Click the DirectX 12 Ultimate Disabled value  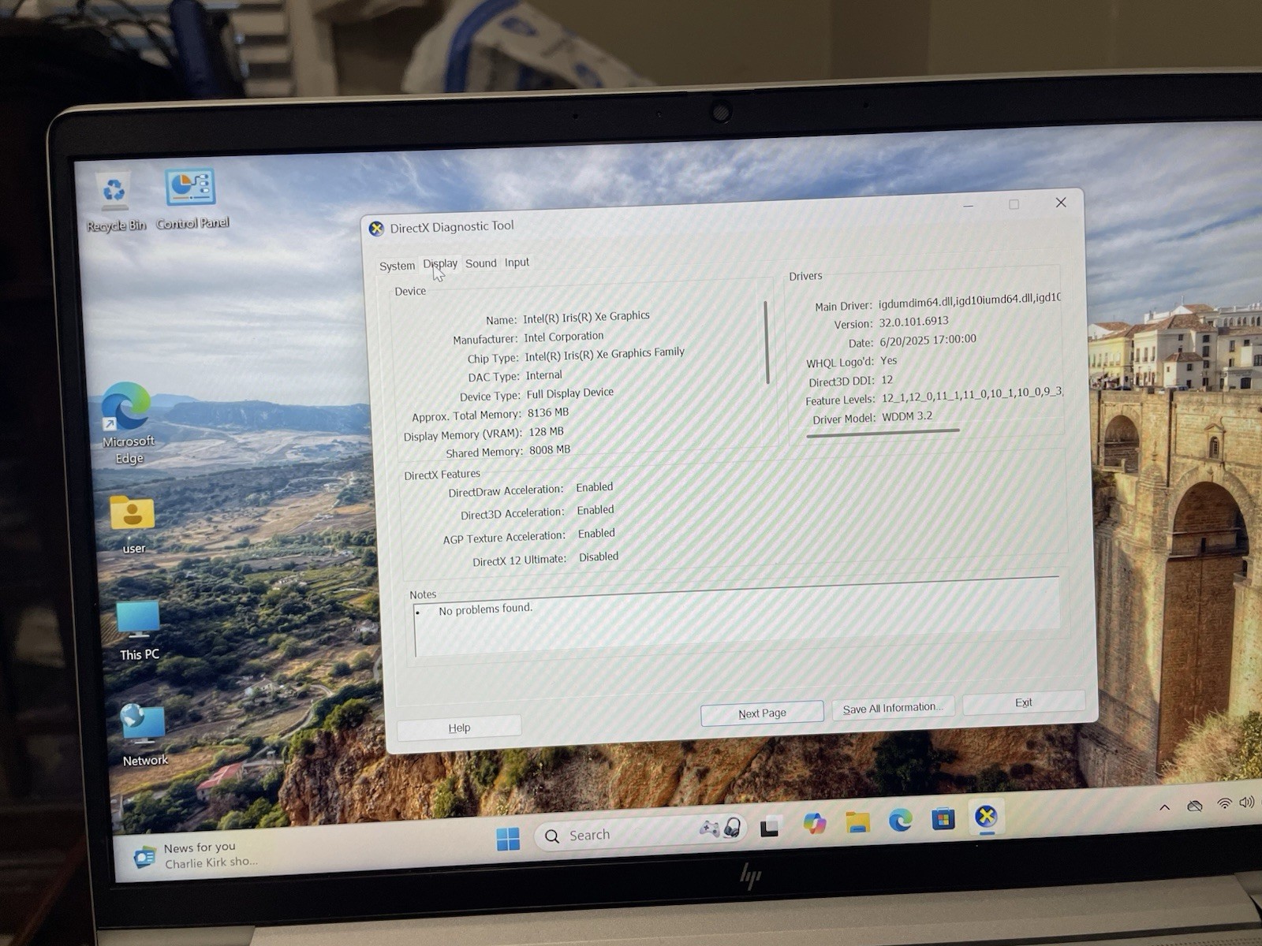pyautogui.click(x=598, y=557)
